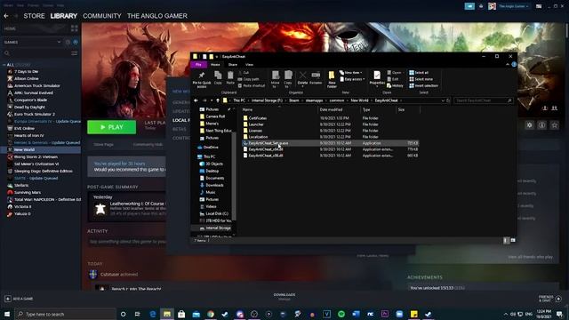Switch to the Share ribbon tab
This screenshot has width=569, height=320.
click(x=233, y=65)
